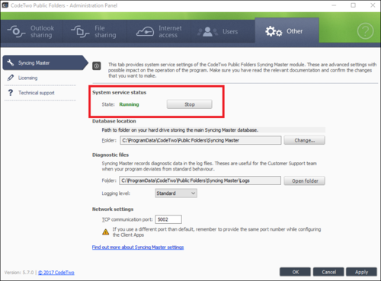The width and height of the screenshot is (381, 281).
Task: Click the Cancel button
Action: click(328, 272)
